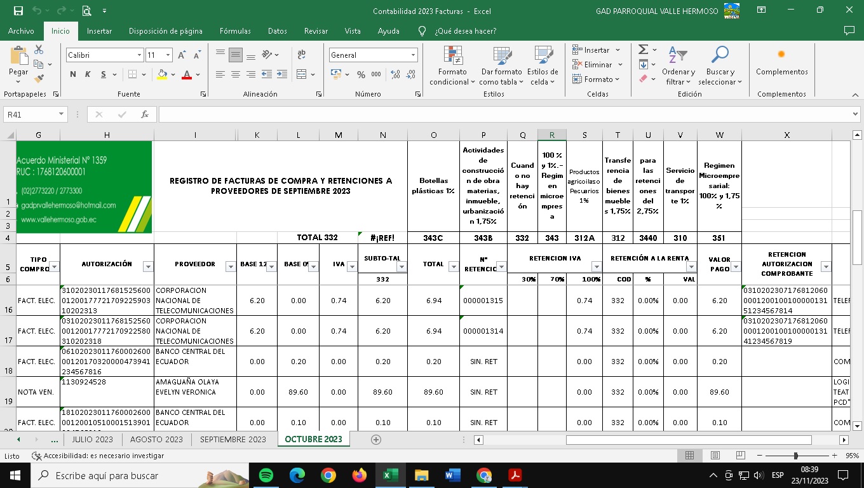Click the Cut scissors icon
The height and width of the screenshot is (488, 864).
(39, 50)
